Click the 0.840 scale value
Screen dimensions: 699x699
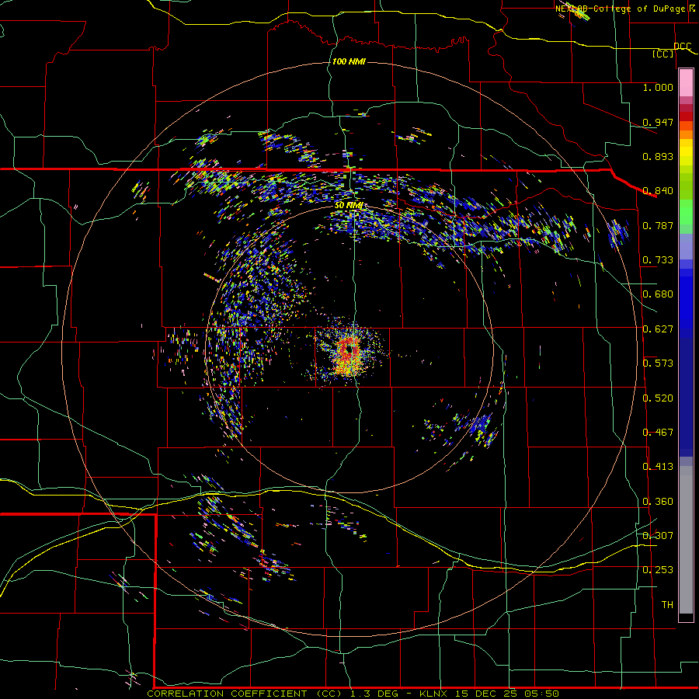point(658,191)
